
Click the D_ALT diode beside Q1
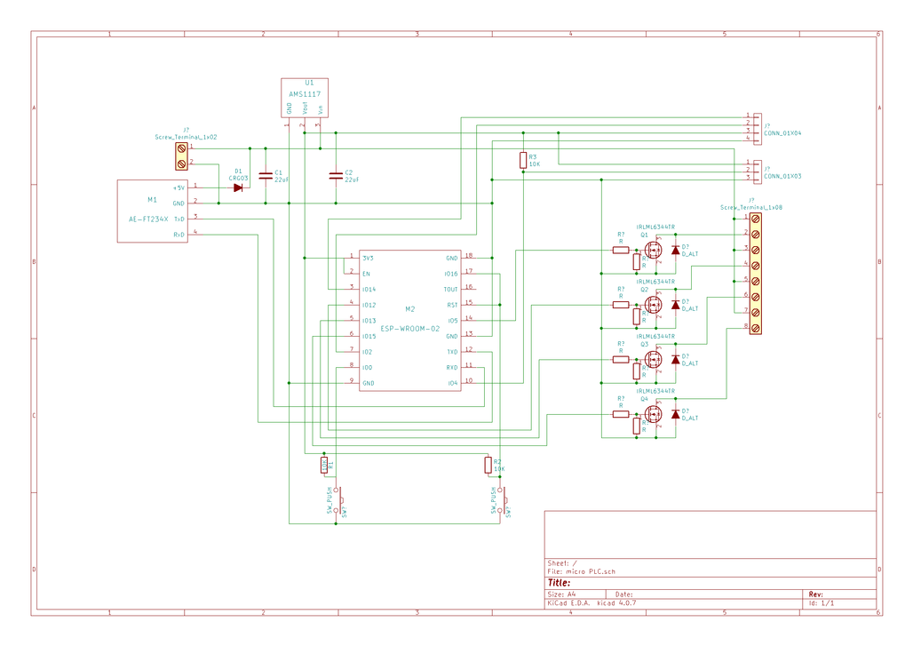pos(676,250)
